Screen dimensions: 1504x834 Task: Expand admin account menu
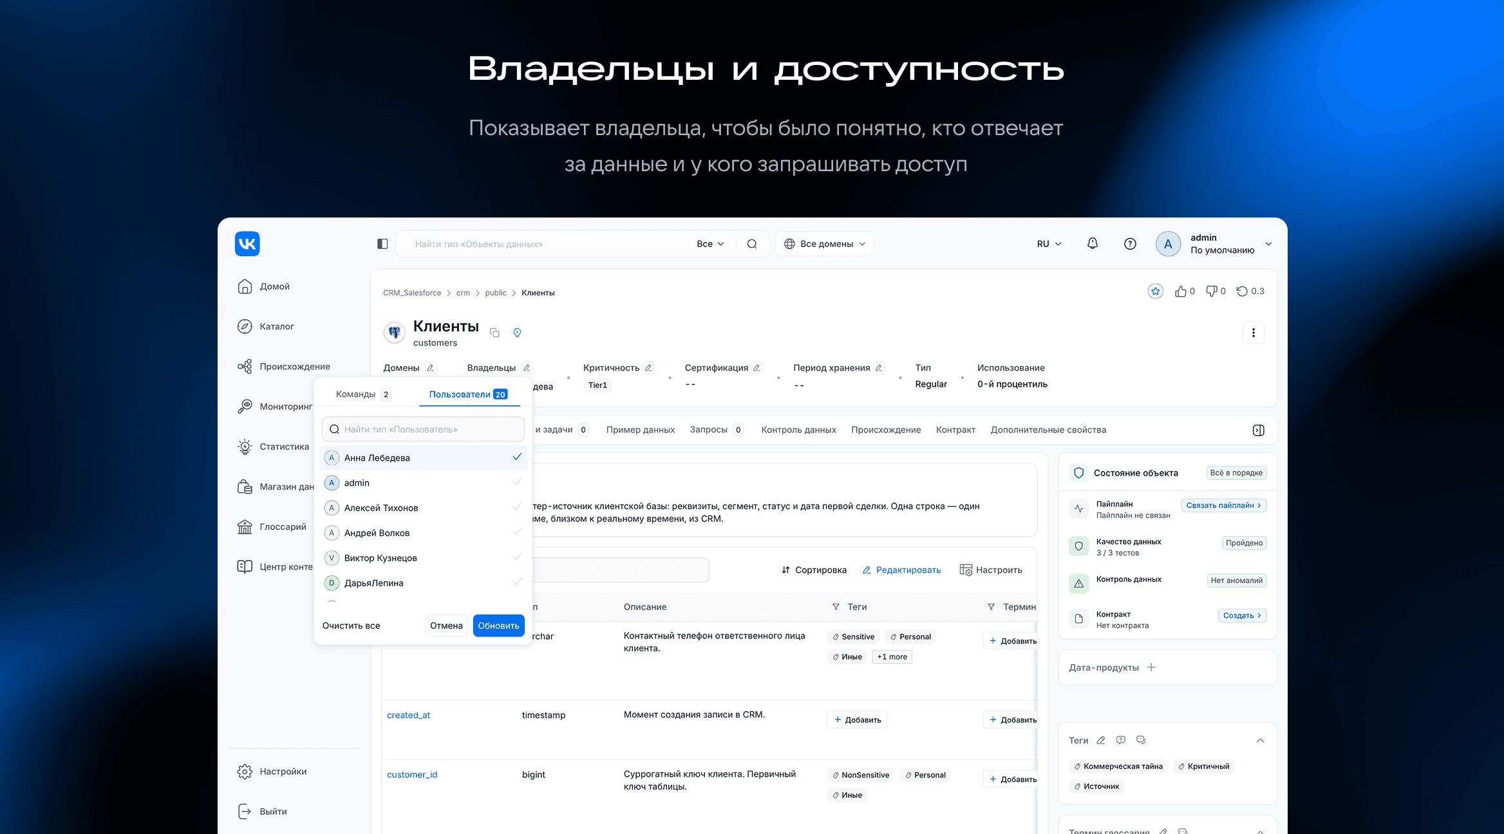point(1268,244)
